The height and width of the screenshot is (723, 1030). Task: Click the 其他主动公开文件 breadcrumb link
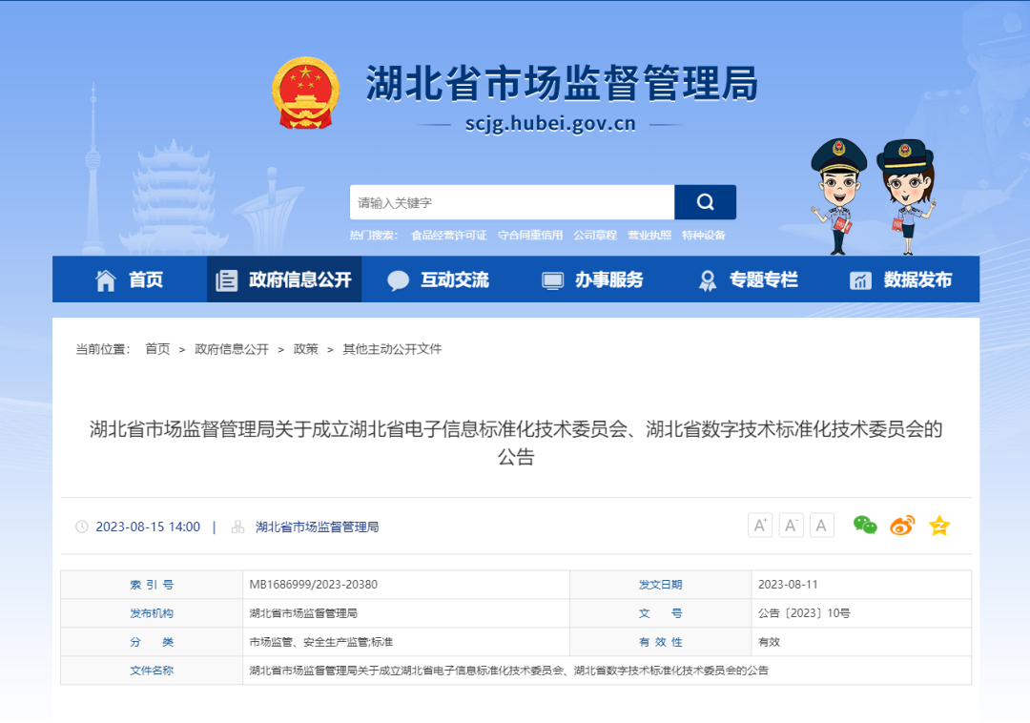tap(392, 349)
